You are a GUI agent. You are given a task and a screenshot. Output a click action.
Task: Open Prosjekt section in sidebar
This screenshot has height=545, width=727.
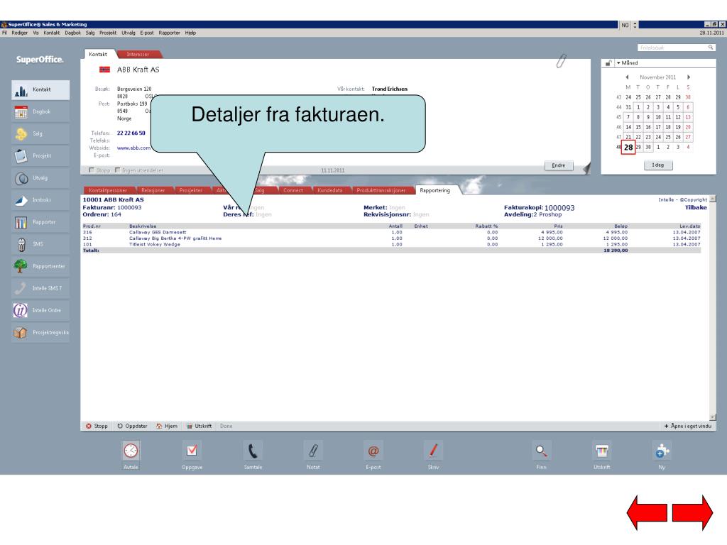40,155
